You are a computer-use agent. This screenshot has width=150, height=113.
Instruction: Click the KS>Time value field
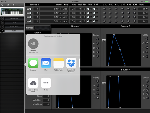(46, 104)
